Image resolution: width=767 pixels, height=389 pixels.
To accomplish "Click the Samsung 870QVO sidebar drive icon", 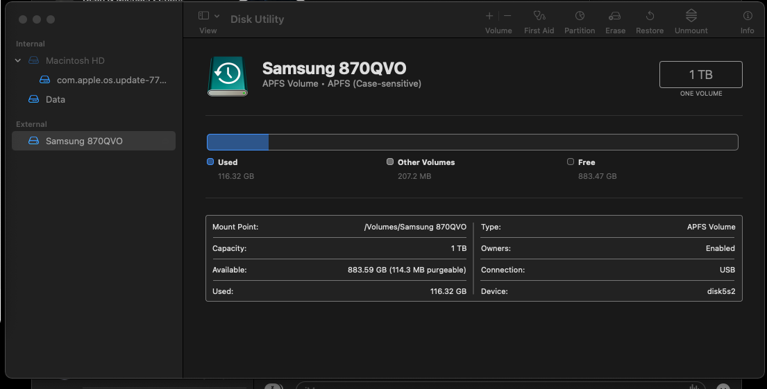I will (34, 141).
